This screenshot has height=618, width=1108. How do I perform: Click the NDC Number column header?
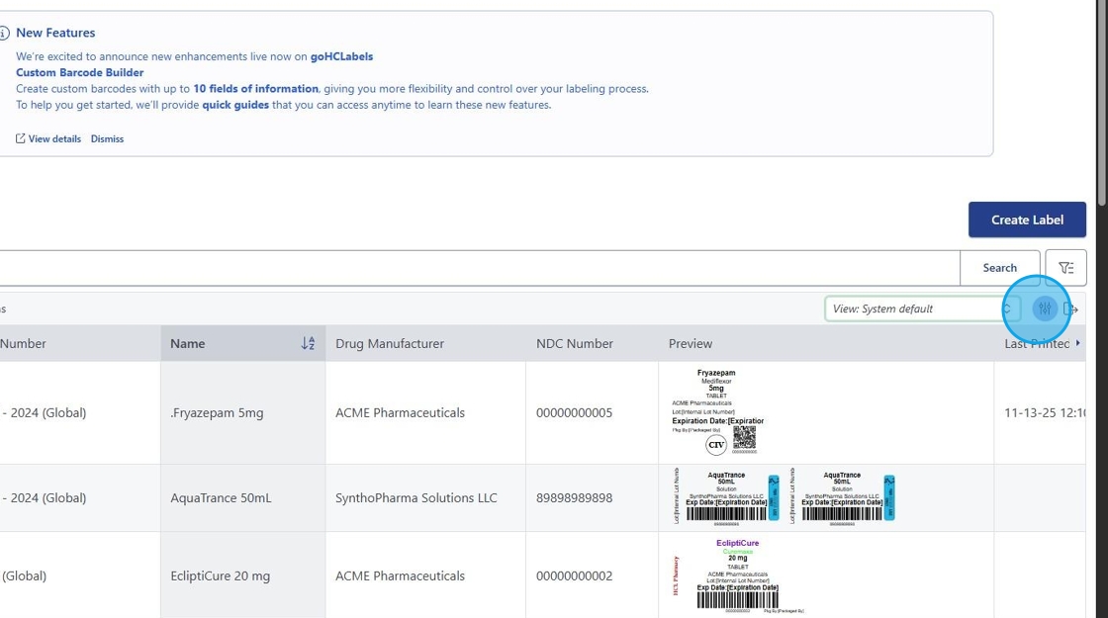[x=593, y=343]
